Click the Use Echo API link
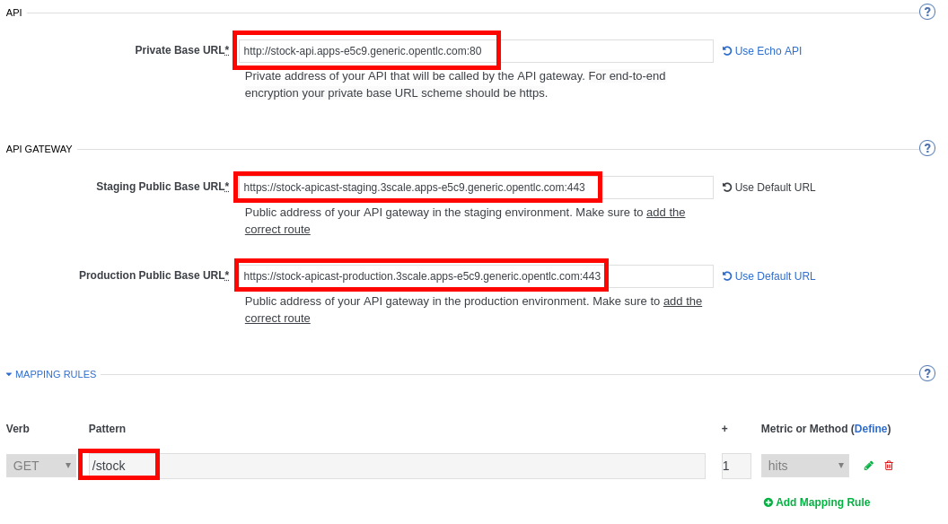Viewport: 948px width, 524px height. pos(768,51)
